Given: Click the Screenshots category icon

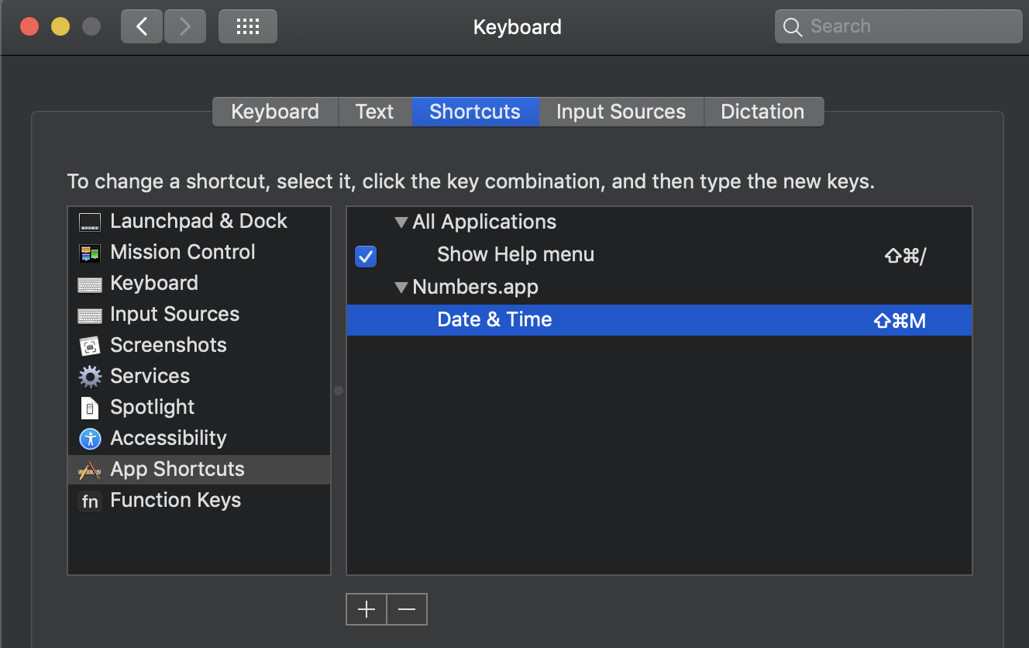Looking at the screenshot, I should coord(89,345).
